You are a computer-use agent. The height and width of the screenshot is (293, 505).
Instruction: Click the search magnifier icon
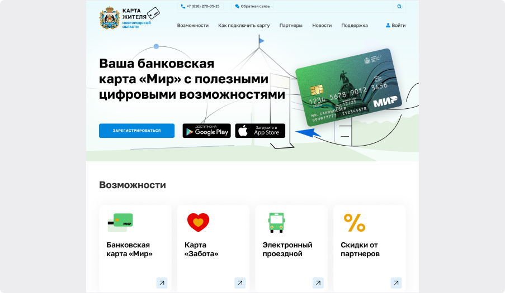point(399,7)
